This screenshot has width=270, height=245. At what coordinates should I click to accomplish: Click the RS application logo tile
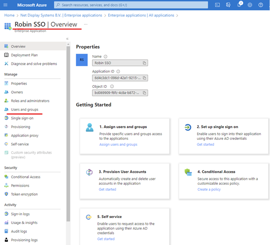tap(82, 60)
